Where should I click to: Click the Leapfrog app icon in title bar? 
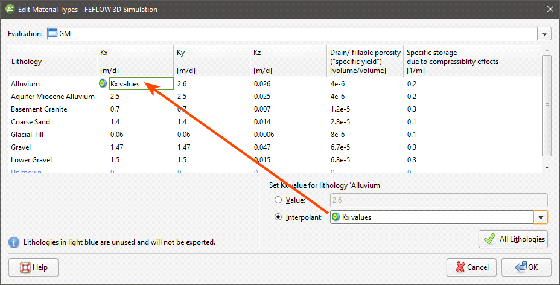9,8
